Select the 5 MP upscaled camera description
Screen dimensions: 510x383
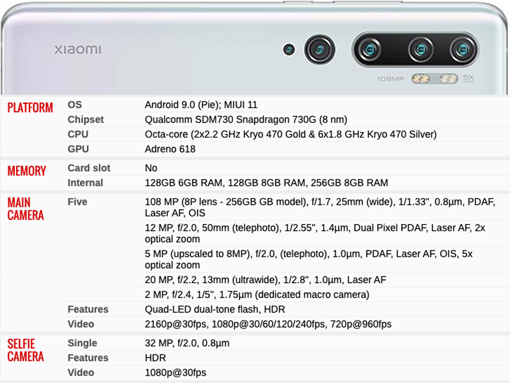pyautogui.click(x=308, y=259)
